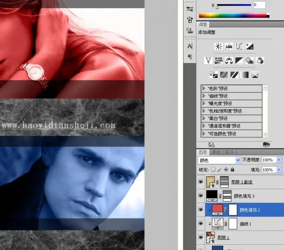Expand the "色阶"预设 presets group
The image size is (284, 250).
(204, 88)
